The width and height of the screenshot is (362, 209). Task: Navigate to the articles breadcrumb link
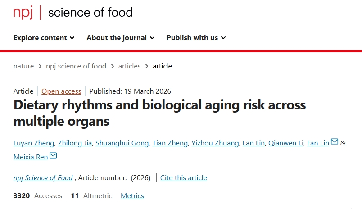(129, 66)
